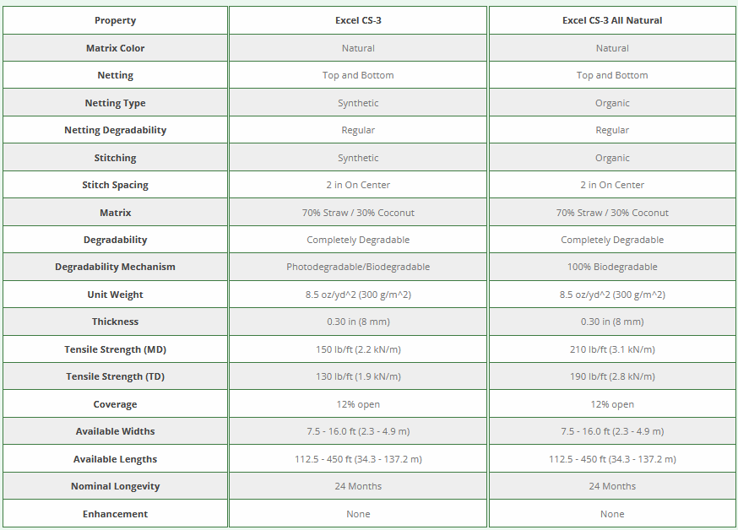Click the "Excel CS-3 All Natural" header
The image size is (738, 530).
pos(612,20)
